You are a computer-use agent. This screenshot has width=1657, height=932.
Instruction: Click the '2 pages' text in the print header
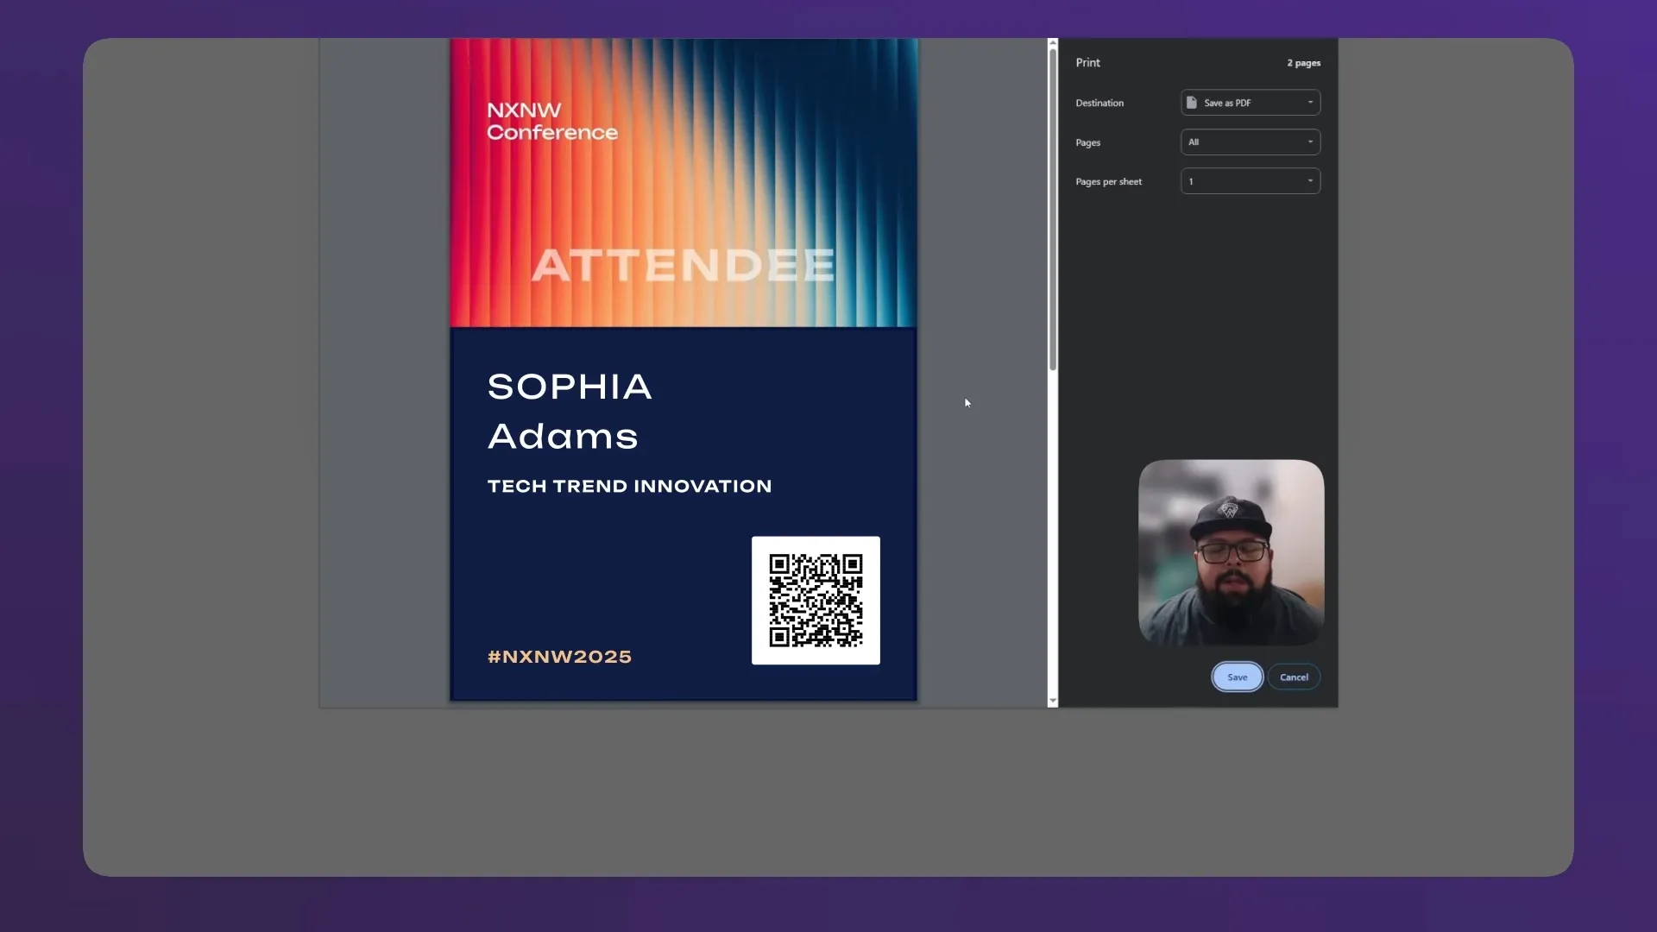[1303, 63]
